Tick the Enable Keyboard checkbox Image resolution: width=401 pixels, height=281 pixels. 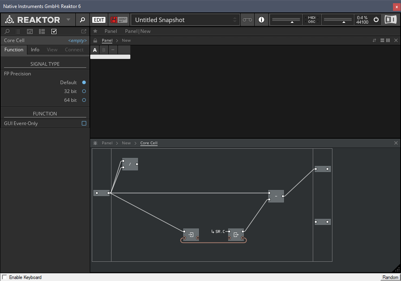click(5, 277)
